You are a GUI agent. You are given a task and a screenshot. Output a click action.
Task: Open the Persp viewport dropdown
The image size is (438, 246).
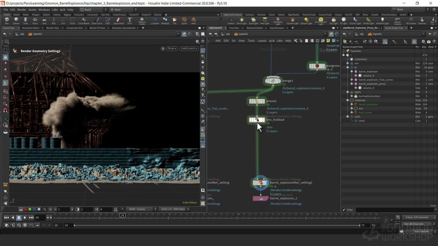pyautogui.click(x=172, y=48)
